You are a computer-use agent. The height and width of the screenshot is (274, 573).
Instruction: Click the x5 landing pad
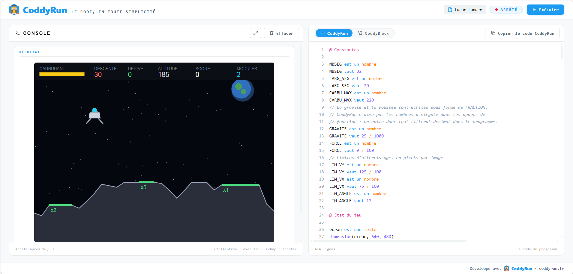[146, 182]
